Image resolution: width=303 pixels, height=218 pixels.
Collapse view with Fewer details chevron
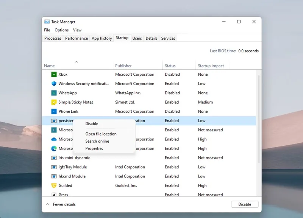[x=47, y=204]
